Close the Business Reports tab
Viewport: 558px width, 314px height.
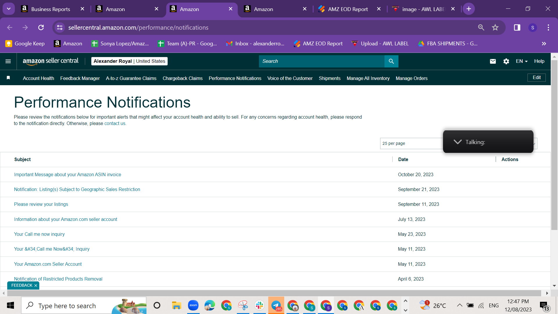pyautogui.click(x=83, y=9)
